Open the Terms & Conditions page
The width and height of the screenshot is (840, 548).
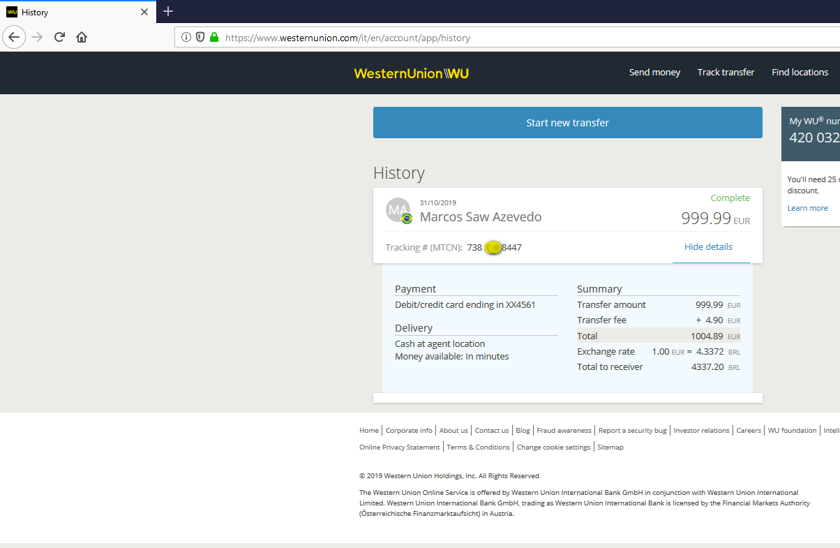pyautogui.click(x=478, y=447)
